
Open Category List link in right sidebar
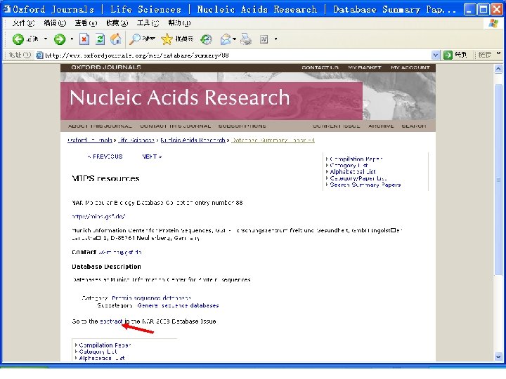349,166
